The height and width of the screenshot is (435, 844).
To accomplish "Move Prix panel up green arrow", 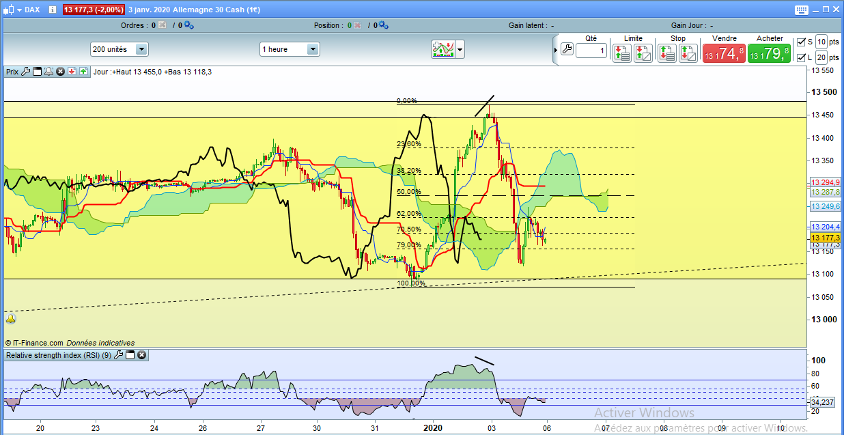I will coord(83,71).
